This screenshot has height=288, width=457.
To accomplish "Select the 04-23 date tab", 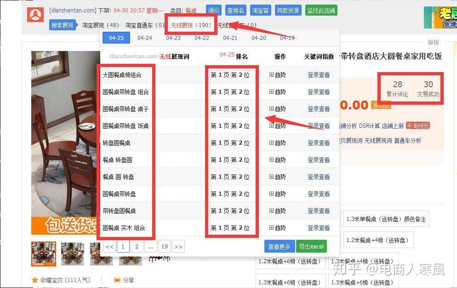I will click(x=173, y=38).
